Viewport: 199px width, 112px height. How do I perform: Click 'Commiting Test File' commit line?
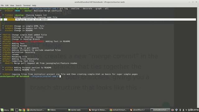point(23,61)
